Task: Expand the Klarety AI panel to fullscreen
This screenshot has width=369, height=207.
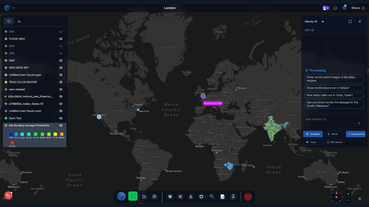Action: (350, 22)
